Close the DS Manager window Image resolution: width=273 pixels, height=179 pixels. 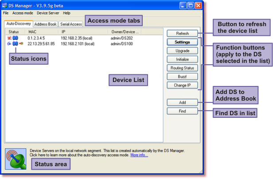pos(198,6)
